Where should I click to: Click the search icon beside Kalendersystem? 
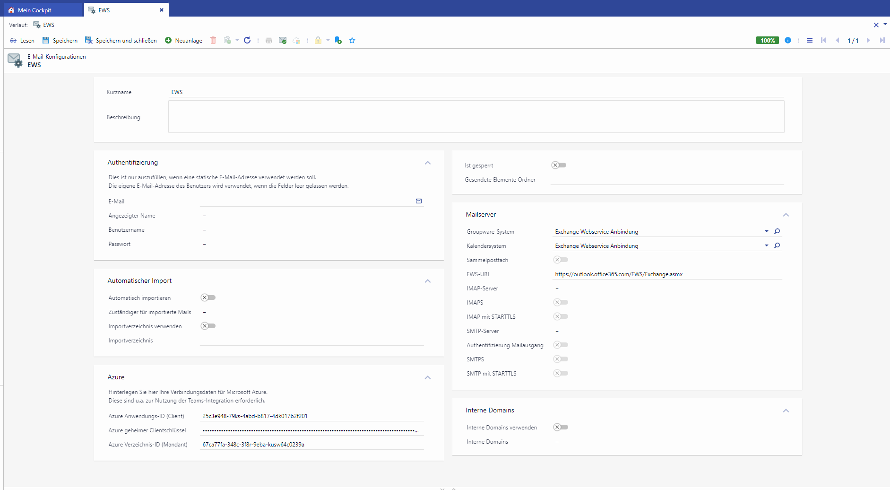click(x=777, y=245)
